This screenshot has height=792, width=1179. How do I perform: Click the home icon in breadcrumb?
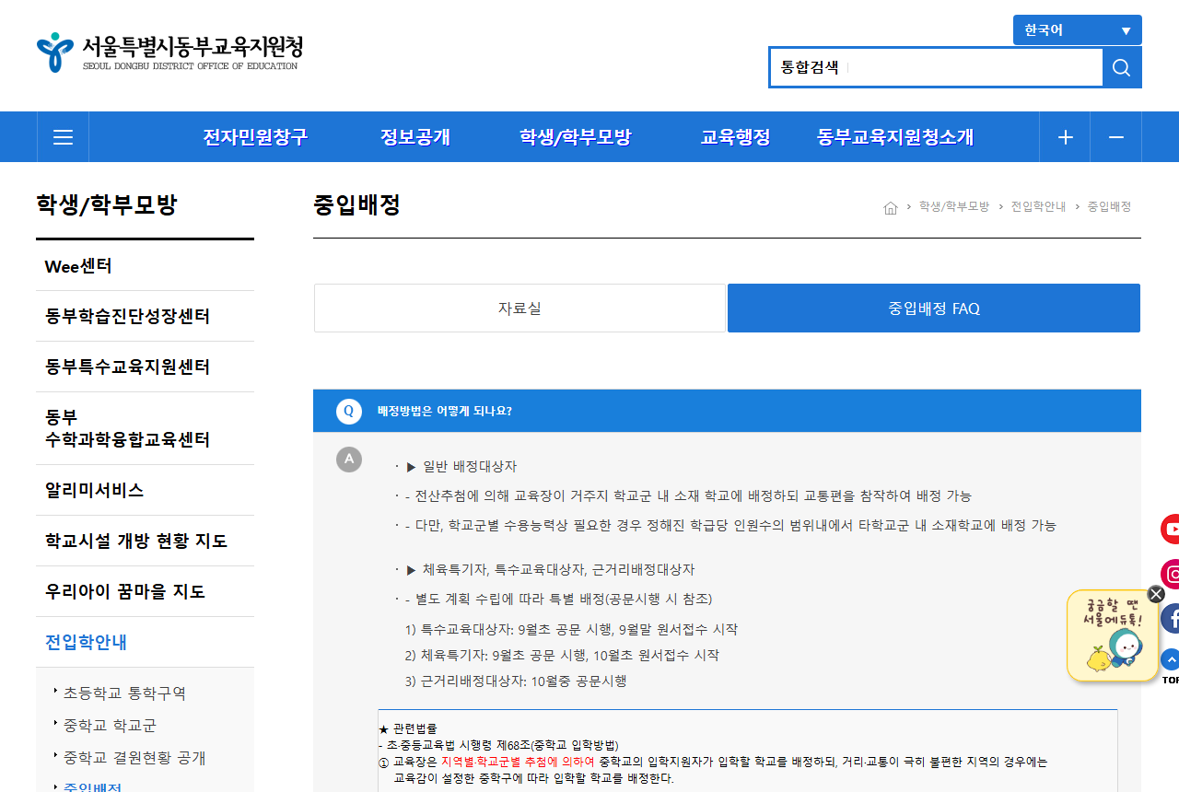(891, 207)
